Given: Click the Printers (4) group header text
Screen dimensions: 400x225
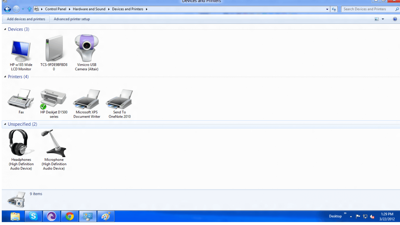Looking at the screenshot, I should tap(18, 76).
